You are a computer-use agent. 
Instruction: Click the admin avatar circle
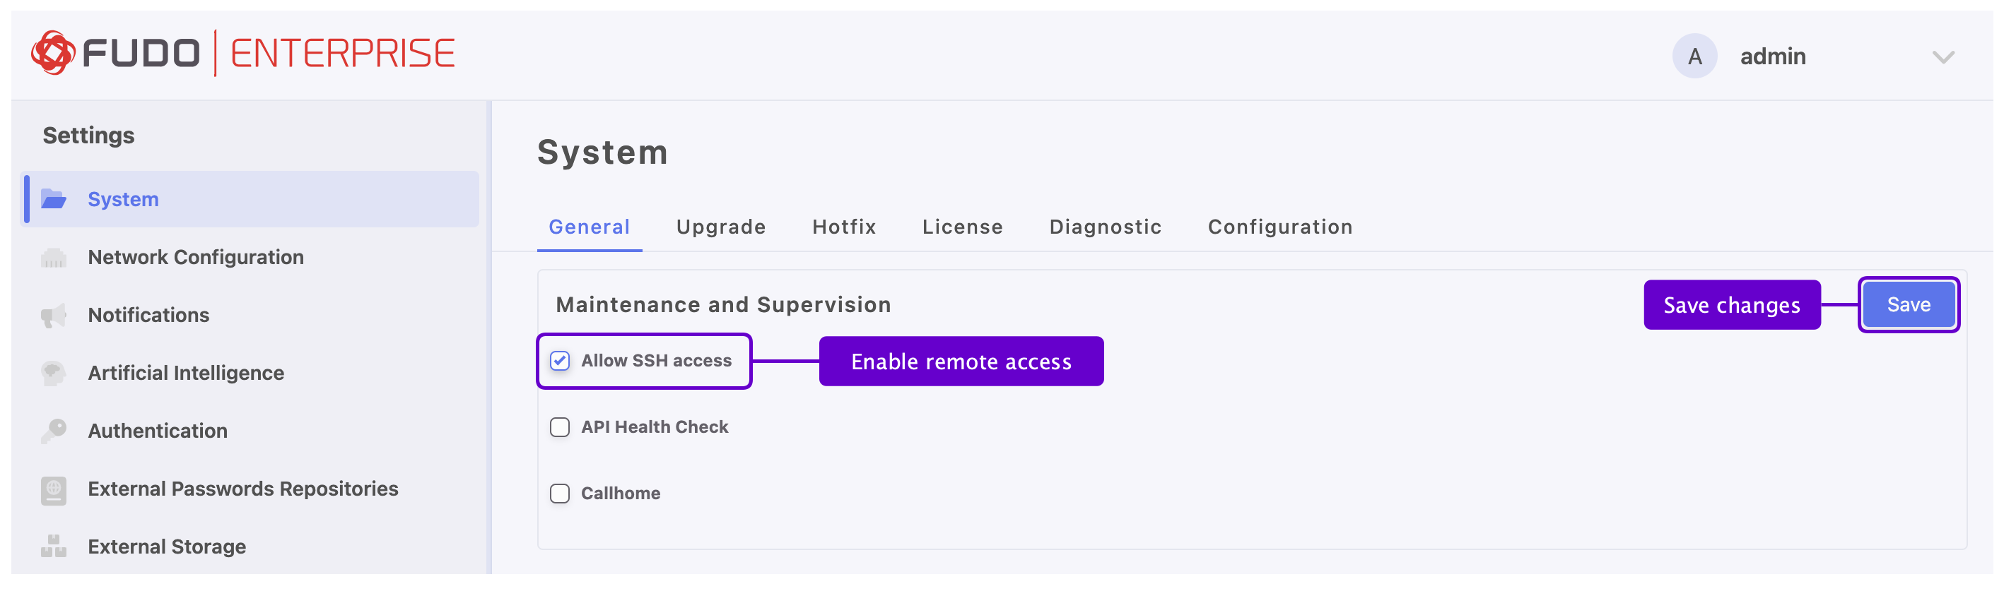[x=1694, y=56]
